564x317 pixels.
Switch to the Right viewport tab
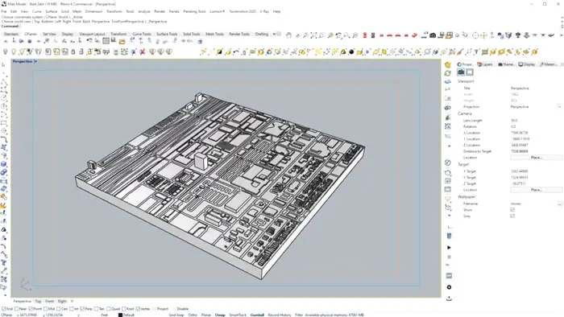(x=62, y=301)
